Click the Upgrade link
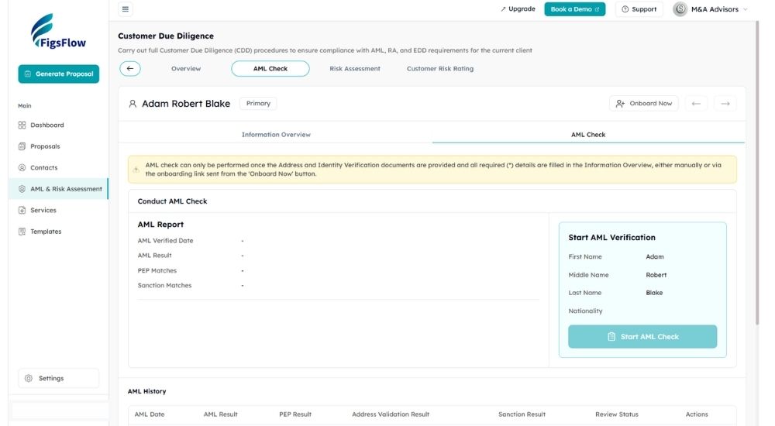775x426 pixels. pos(518,9)
